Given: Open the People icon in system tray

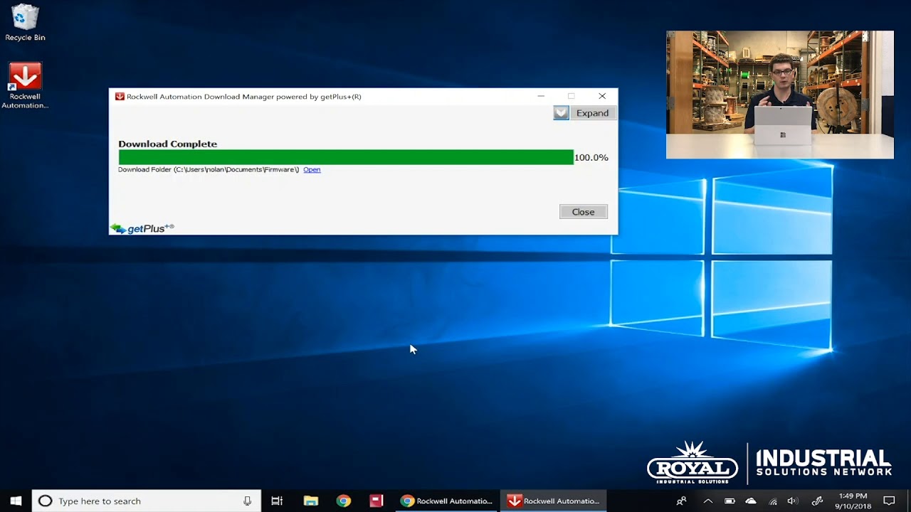Looking at the screenshot, I should pyautogui.click(x=681, y=501).
